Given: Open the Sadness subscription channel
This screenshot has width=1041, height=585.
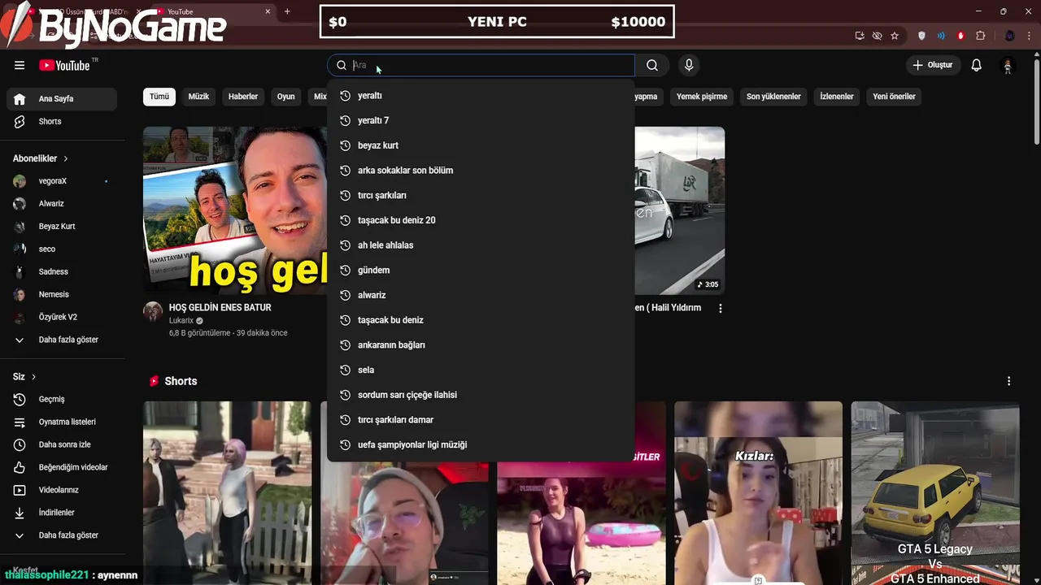Looking at the screenshot, I should coord(63,272).
